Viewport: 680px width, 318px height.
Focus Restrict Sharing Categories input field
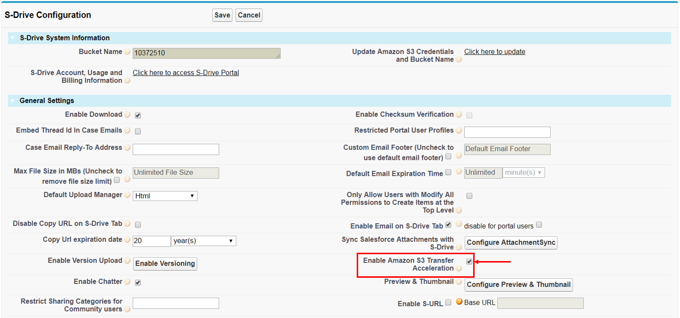coord(176,303)
